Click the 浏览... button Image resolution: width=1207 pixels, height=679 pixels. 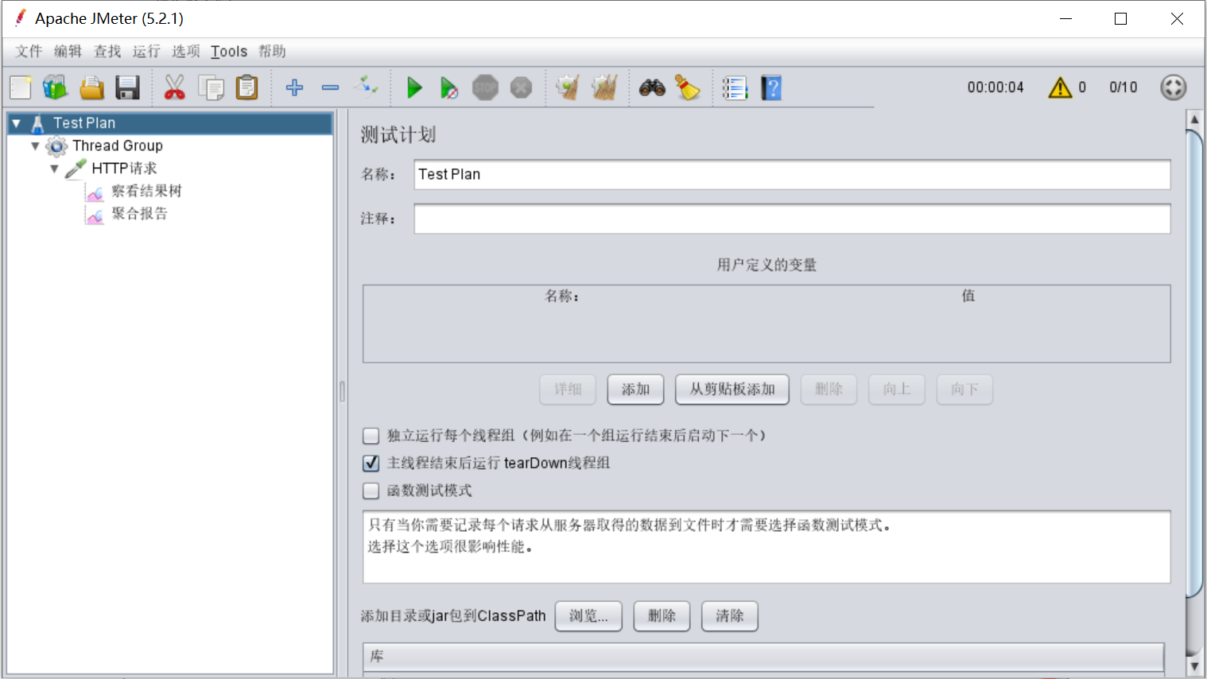(588, 616)
